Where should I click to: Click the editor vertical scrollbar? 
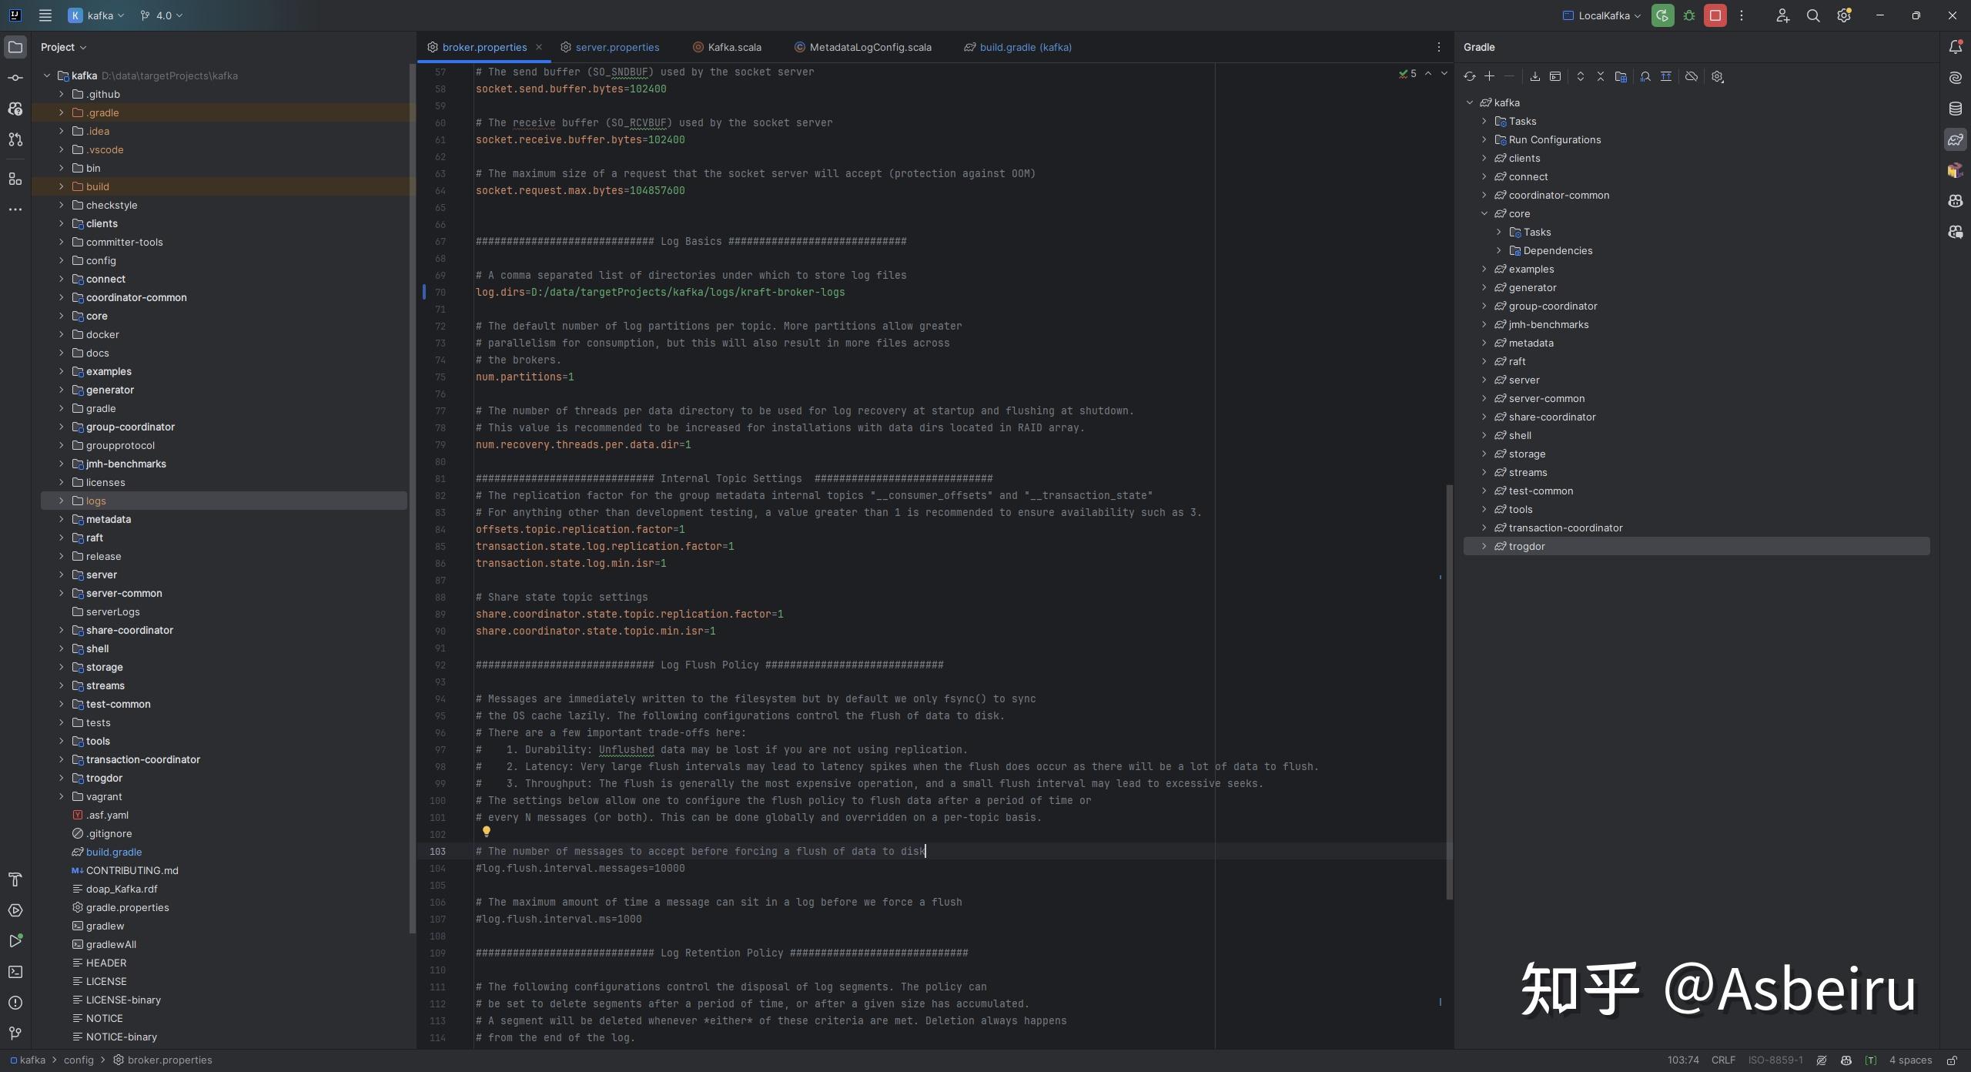pyautogui.click(x=1448, y=693)
